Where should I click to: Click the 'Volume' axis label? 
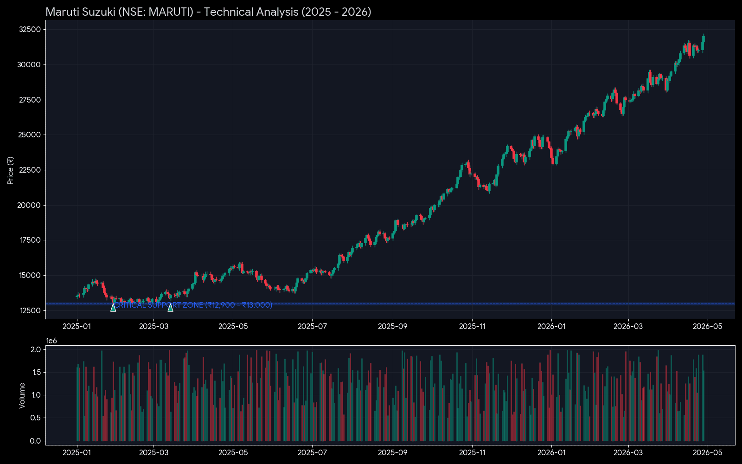pos(22,395)
